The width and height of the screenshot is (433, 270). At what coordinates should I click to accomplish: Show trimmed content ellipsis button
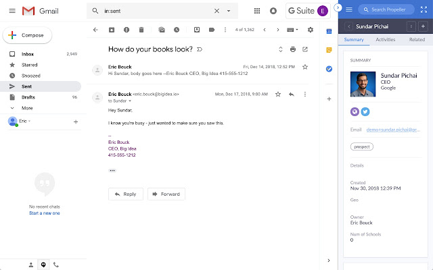(x=112, y=171)
